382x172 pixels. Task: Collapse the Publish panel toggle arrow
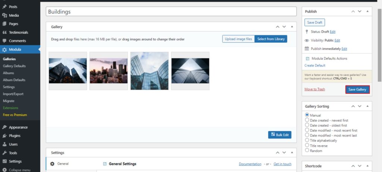point(367,12)
